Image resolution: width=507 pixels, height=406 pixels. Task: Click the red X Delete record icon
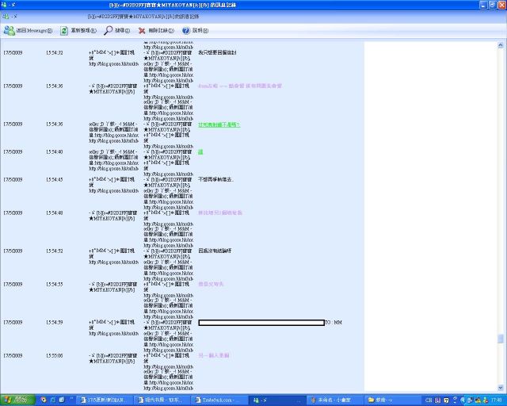click(142, 30)
